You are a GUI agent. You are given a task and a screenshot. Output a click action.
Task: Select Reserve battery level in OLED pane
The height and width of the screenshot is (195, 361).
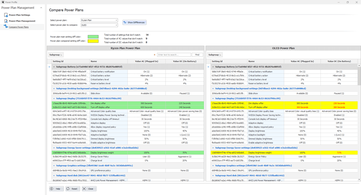click(284, 83)
